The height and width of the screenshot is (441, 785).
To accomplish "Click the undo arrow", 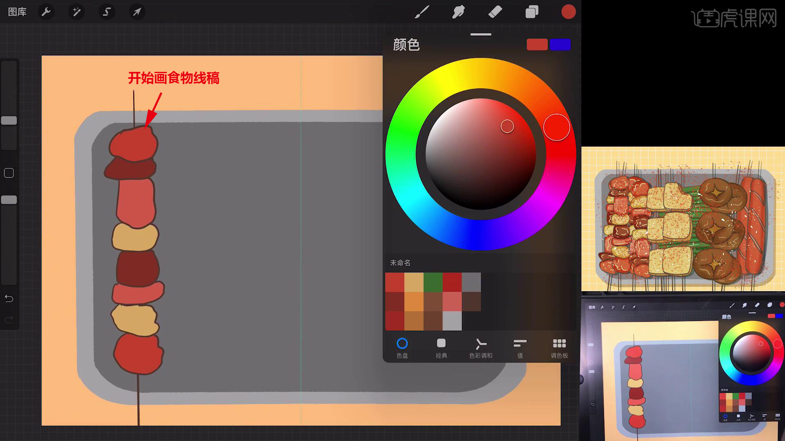I will tap(9, 298).
